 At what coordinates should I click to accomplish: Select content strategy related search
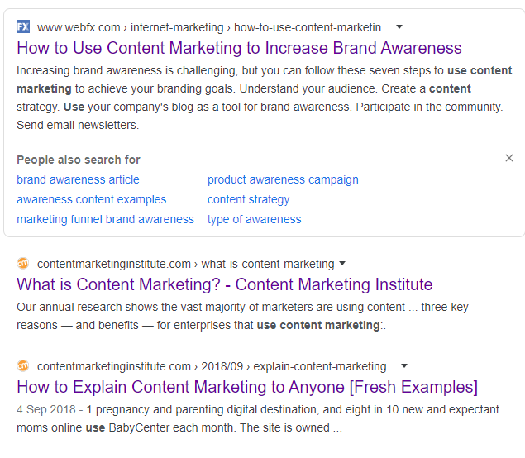248,199
